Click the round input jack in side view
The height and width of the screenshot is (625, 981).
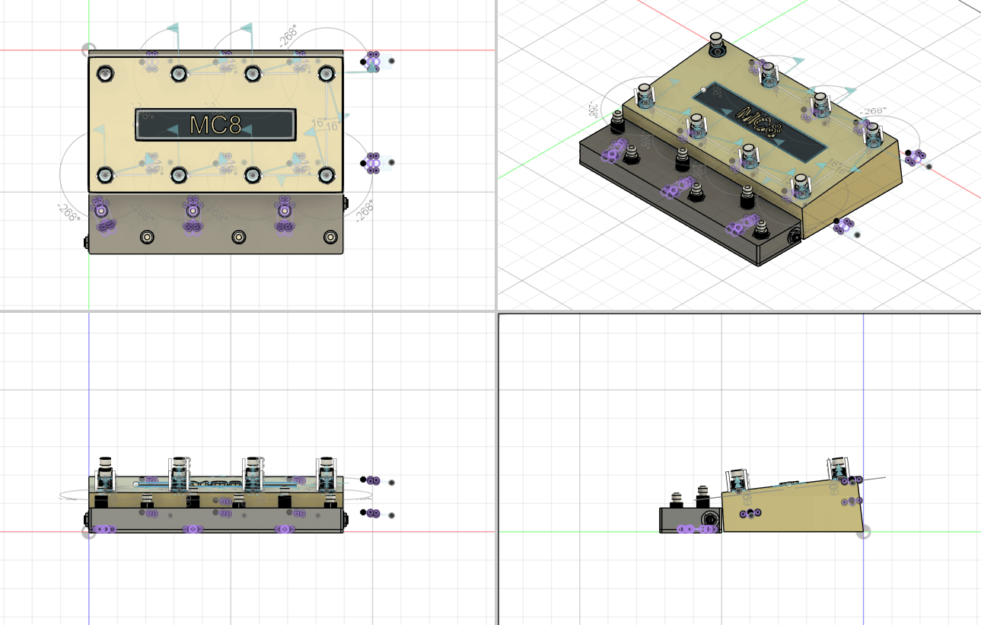710,521
